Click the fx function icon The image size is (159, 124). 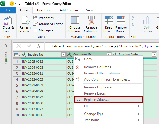click(39, 46)
